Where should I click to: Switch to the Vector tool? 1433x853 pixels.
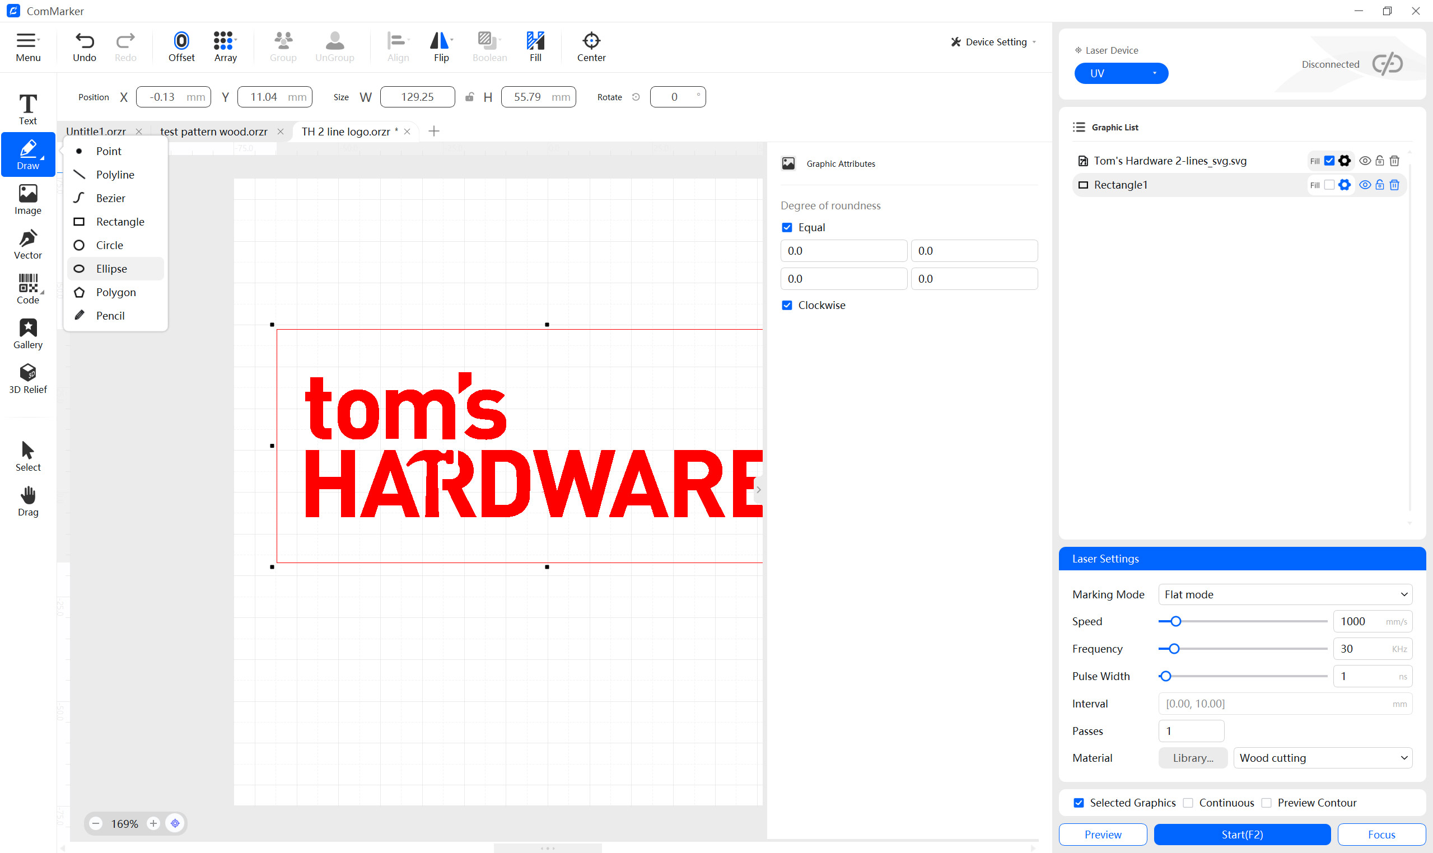pos(27,243)
